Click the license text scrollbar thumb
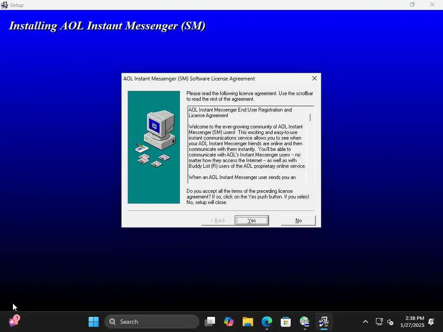Image resolution: width=443 pixels, height=332 pixels. tap(310, 117)
